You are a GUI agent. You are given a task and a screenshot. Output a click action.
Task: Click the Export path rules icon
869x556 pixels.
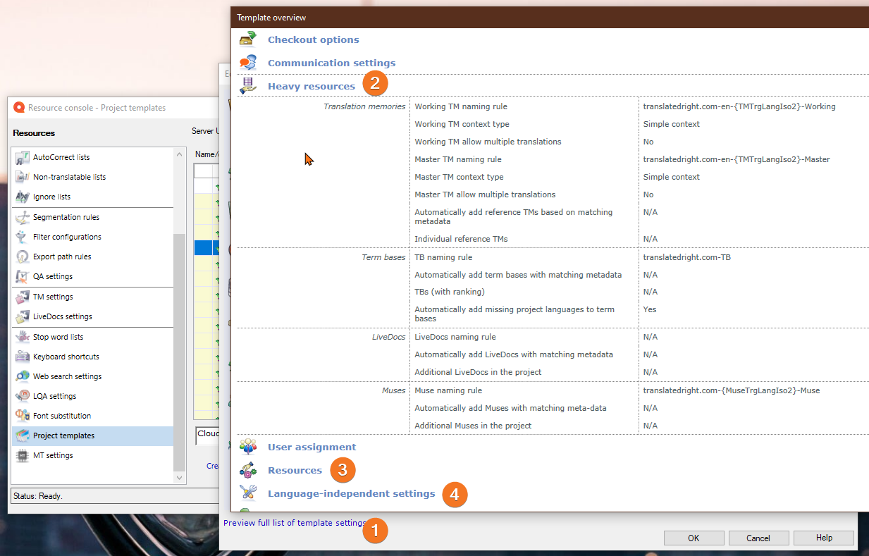23,257
